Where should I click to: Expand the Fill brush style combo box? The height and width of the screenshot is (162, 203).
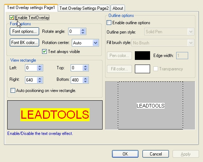191,43
